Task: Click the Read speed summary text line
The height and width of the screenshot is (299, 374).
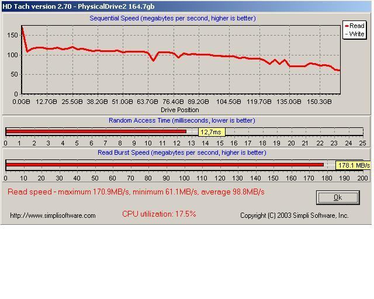Action: pos(136,192)
